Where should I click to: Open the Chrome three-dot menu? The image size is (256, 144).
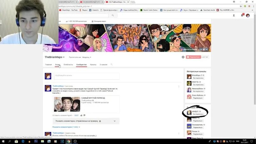(x=253, y=6)
